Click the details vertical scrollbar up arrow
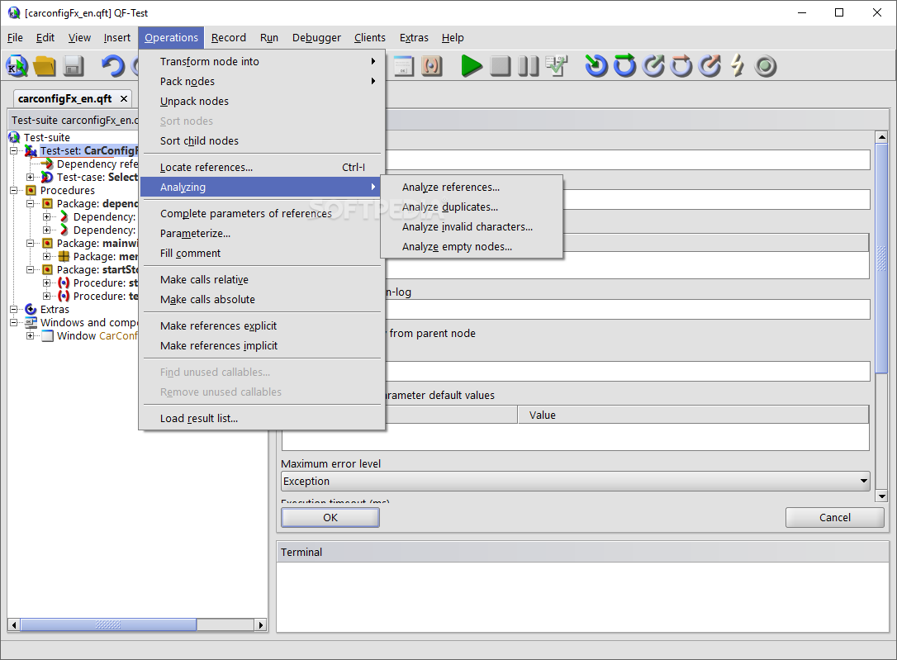The image size is (897, 660). tap(881, 137)
